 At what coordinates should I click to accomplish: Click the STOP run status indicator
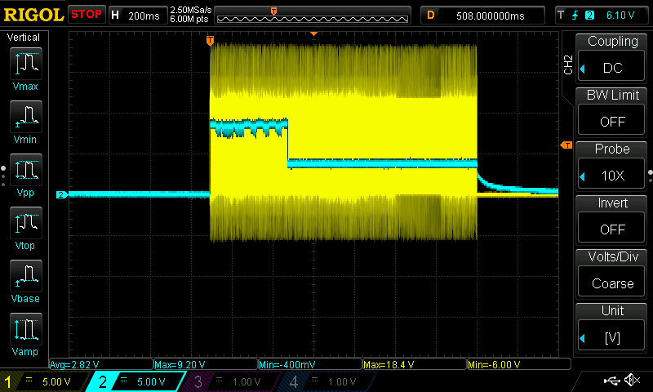tap(87, 14)
